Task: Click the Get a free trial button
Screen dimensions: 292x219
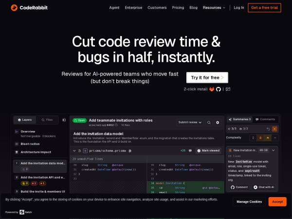Action: tap(264, 8)
